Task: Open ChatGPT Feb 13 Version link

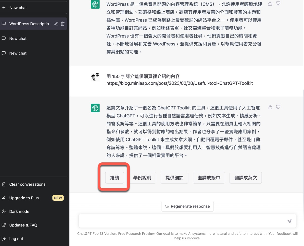Action: [97, 234]
